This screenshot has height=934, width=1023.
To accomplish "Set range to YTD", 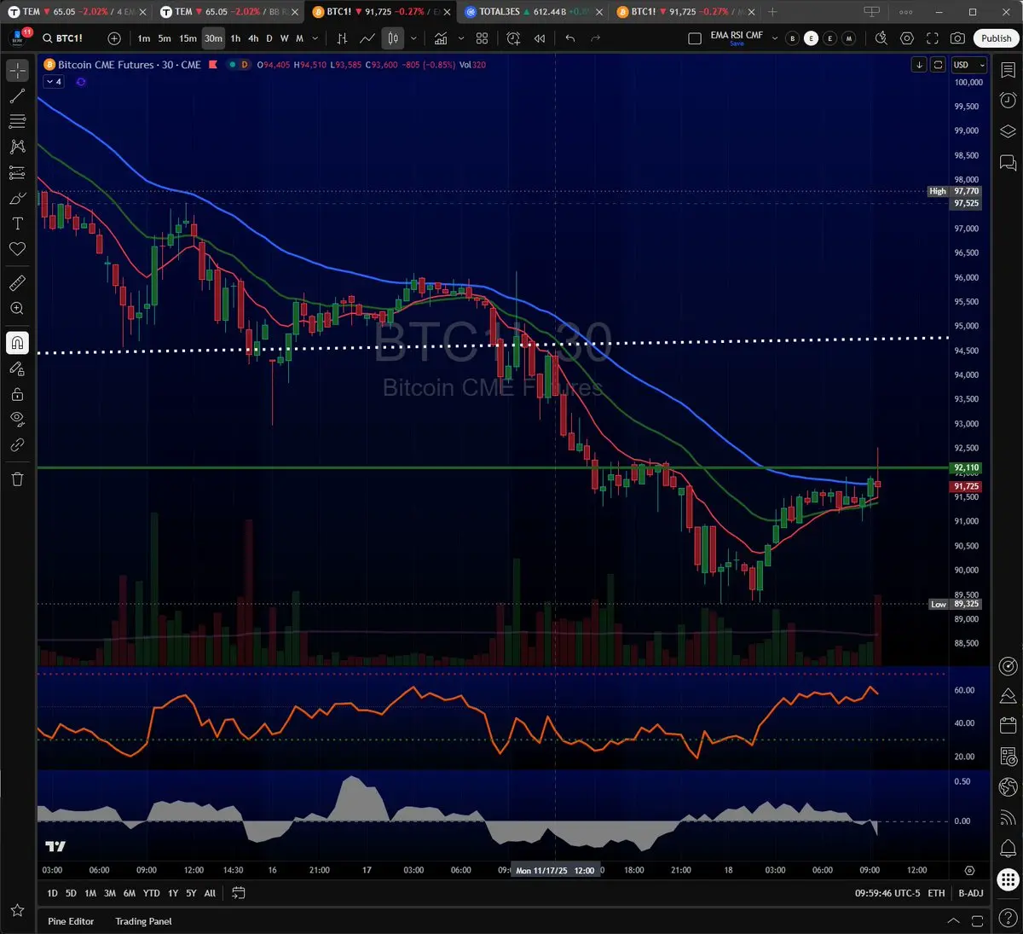I will click(x=151, y=893).
